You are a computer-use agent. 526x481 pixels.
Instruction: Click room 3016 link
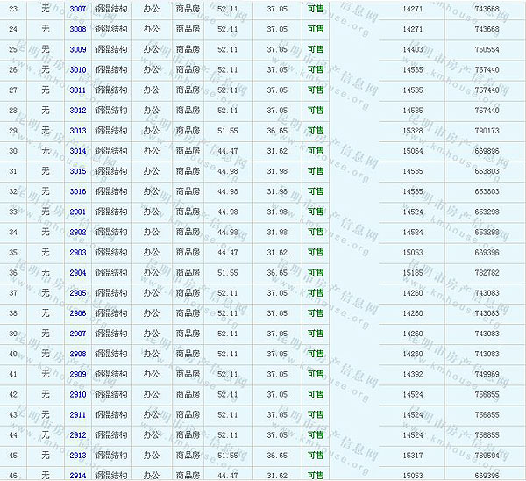tap(78, 191)
